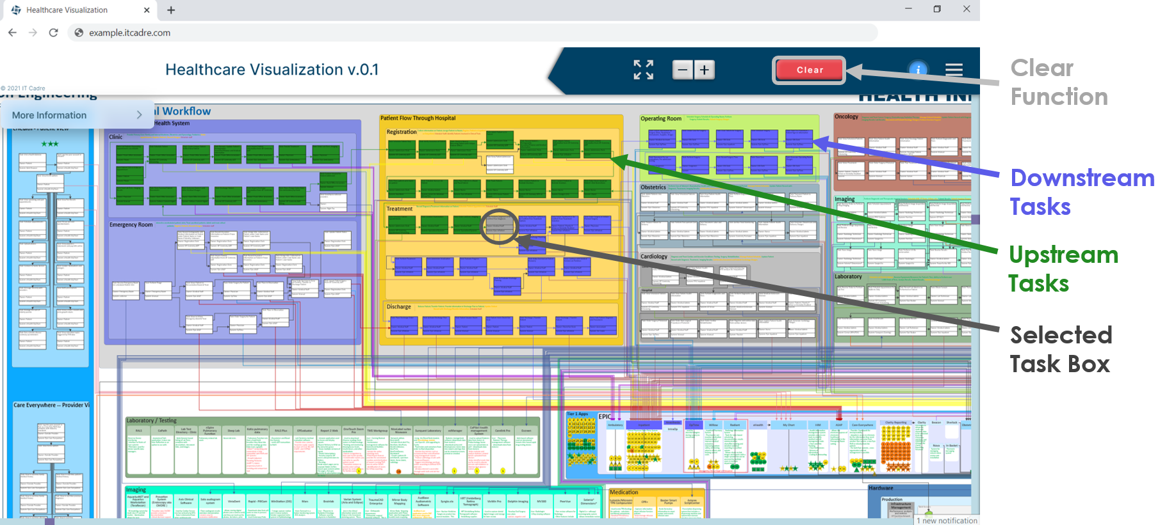Click the site info icon in address bar
The height and width of the screenshot is (525, 1176).
[x=79, y=33]
